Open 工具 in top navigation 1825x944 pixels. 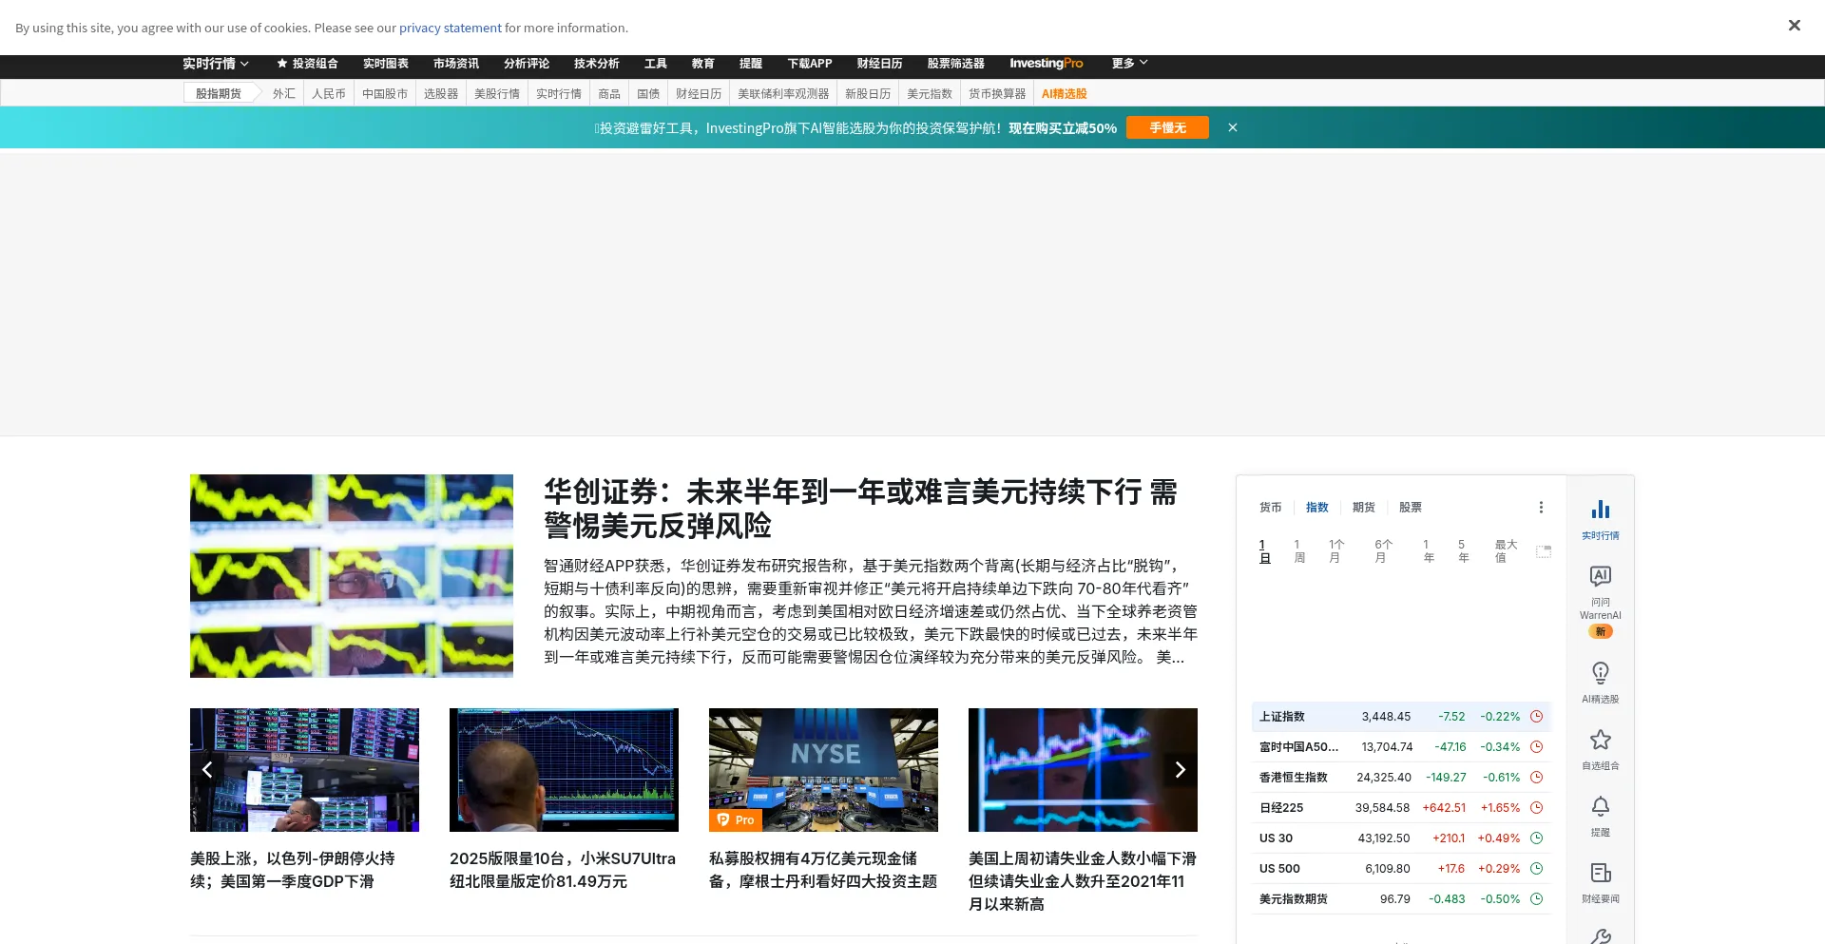coord(656,64)
